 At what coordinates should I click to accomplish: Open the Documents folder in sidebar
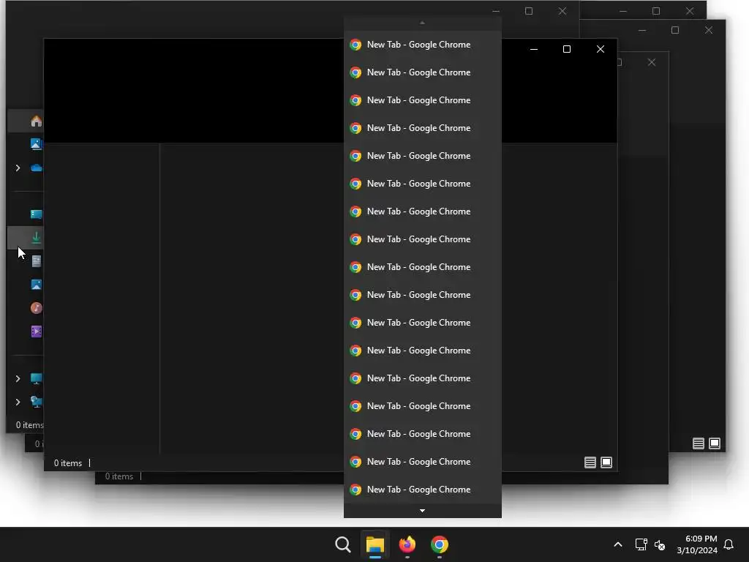[37, 261]
